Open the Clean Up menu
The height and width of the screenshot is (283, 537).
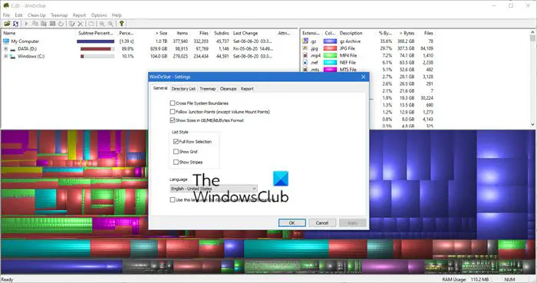tap(36, 15)
